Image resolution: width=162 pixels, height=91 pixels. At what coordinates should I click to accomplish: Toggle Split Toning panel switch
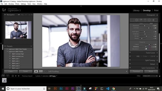click(130, 60)
